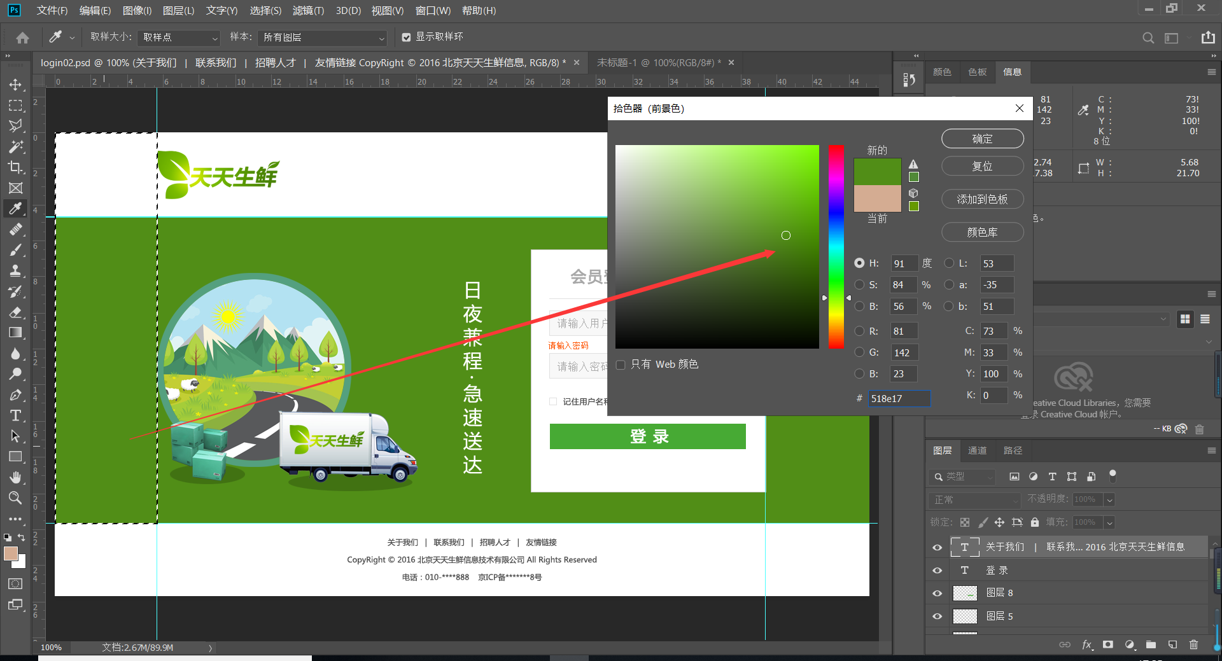Select the Zoom tool
Image resolution: width=1222 pixels, height=661 pixels.
click(x=15, y=497)
